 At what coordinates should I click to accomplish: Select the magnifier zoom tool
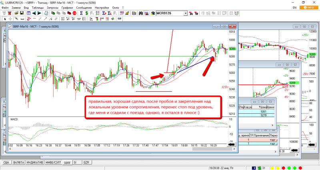(x=16, y=19)
